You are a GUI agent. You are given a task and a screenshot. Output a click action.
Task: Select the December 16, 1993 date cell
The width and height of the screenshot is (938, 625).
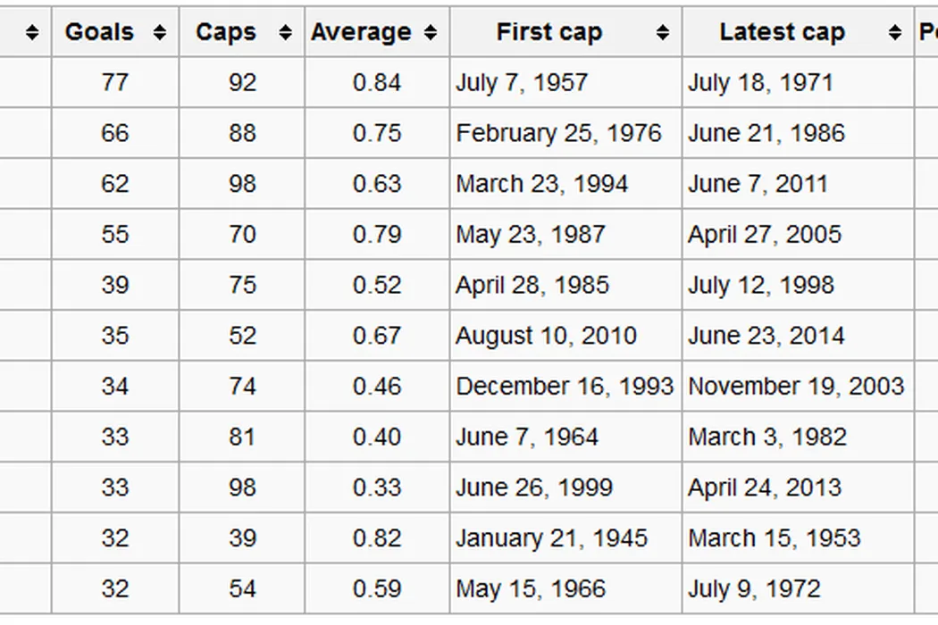click(565, 387)
